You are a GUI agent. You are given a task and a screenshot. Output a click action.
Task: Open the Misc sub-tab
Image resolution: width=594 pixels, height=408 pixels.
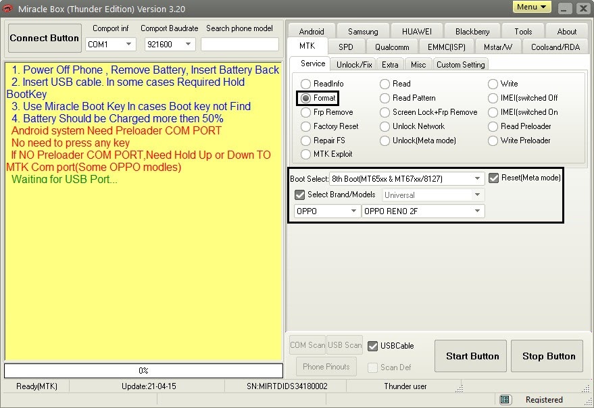[418, 64]
